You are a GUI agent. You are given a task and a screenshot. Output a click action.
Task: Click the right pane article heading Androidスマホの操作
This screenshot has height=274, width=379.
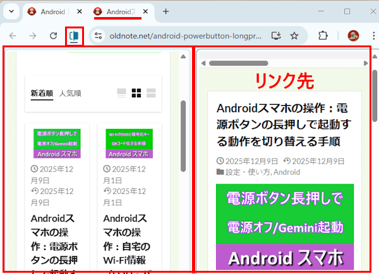[x=284, y=125]
